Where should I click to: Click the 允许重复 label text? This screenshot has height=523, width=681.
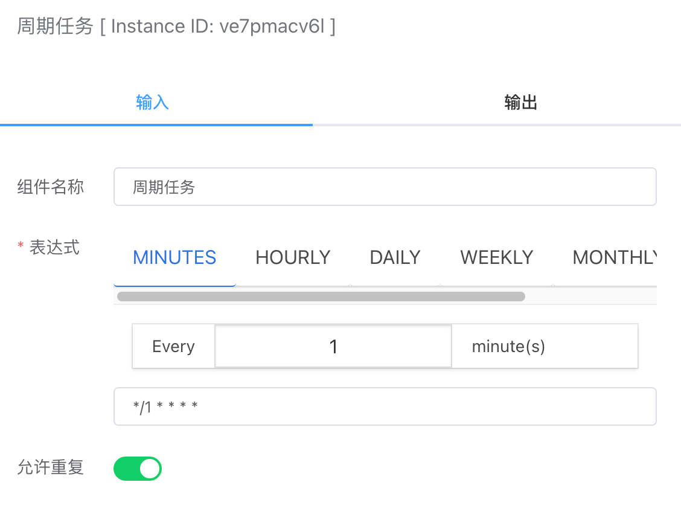pos(50,467)
